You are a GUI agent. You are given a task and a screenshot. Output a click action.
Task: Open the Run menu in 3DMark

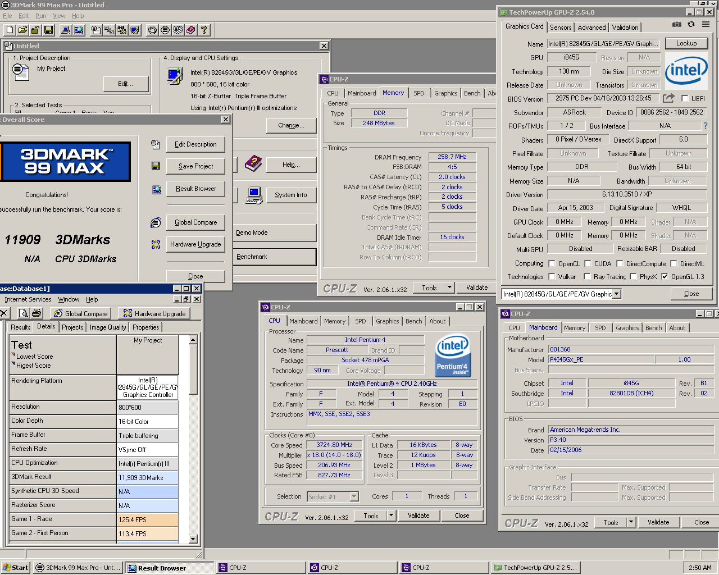pyautogui.click(x=41, y=16)
